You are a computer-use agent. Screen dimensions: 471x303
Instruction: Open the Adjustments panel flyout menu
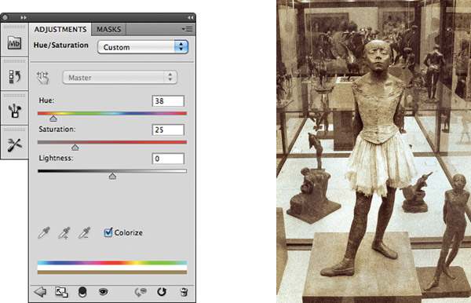[x=187, y=29]
